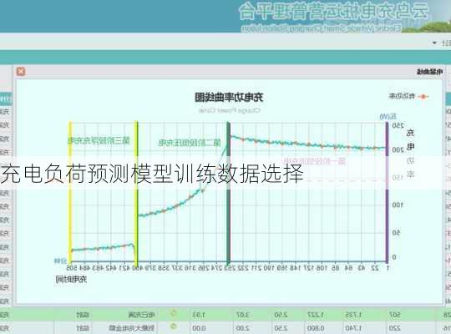Click the 第二阶段恒压充电 stage label

tap(190, 143)
